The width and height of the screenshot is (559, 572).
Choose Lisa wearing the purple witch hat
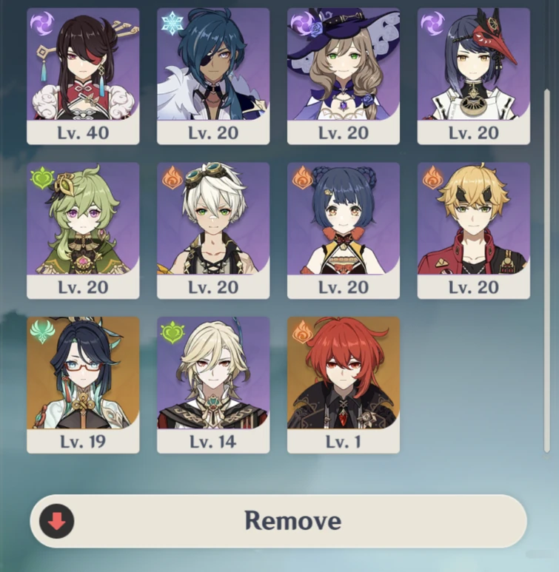(x=344, y=76)
